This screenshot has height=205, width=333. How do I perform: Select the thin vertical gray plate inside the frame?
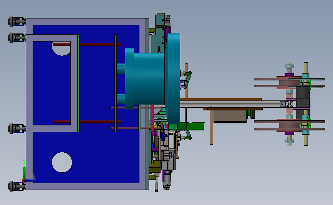(116, 83)
